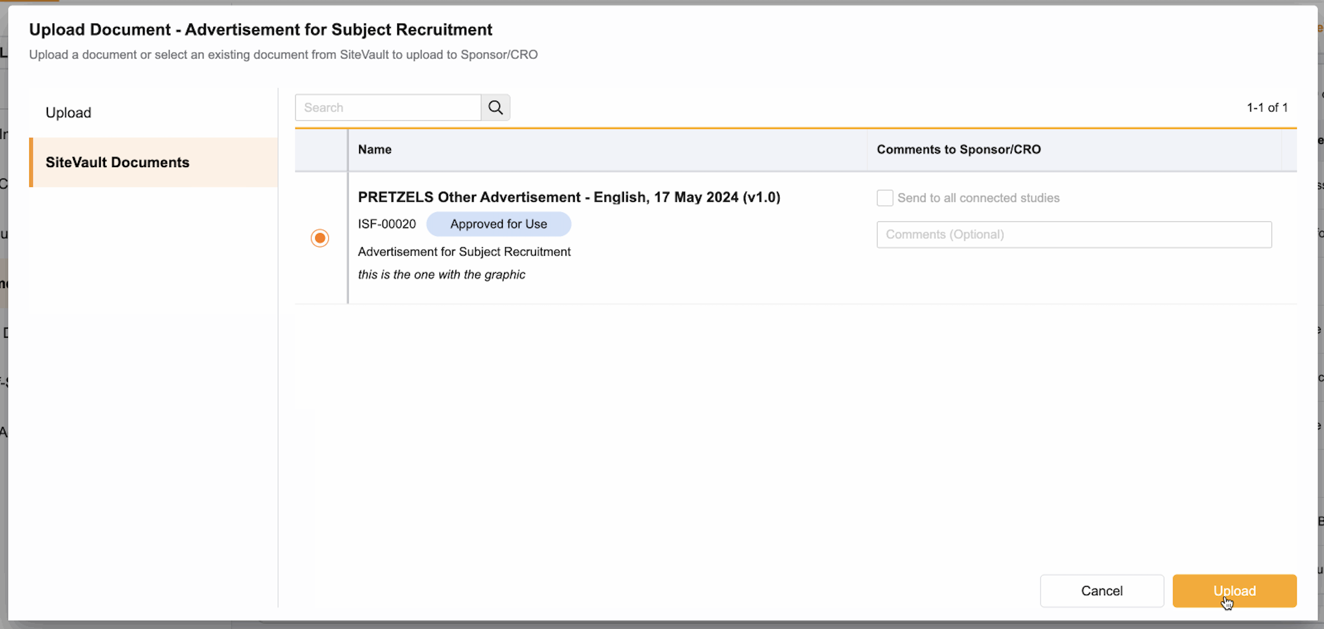Click the italic description about the graphic
Viewport: 1324px width, 629px height.
pos(441,275)
